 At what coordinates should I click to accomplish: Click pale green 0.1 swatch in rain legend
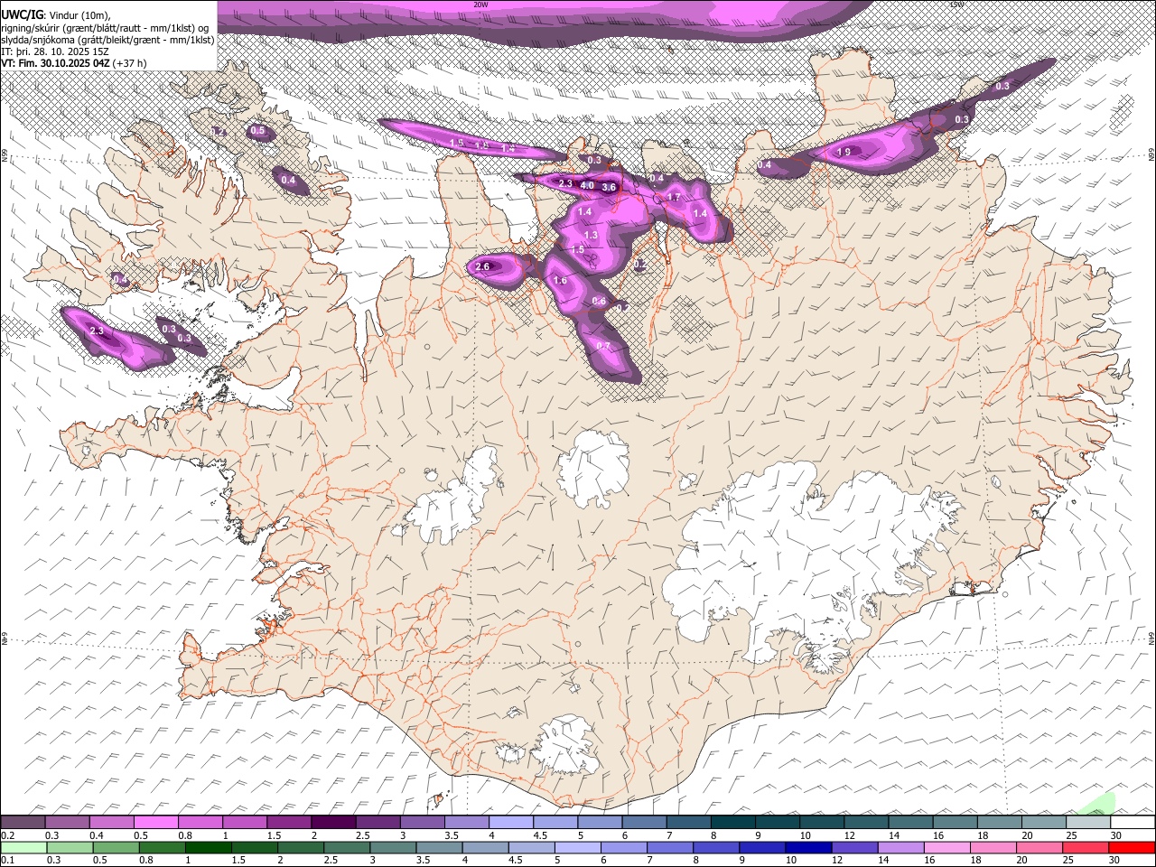(x=23, y=847)
